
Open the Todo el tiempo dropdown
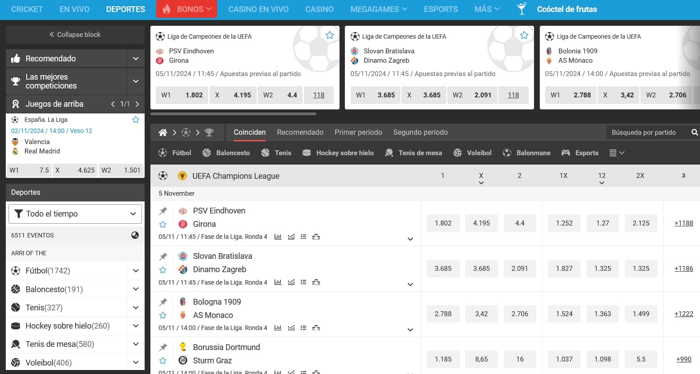click(x=75, y=214)
